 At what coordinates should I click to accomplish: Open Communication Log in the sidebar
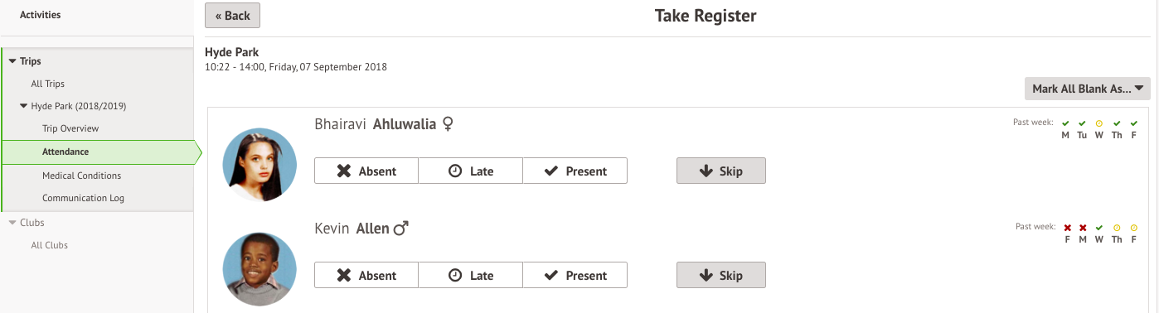tap(84, 198)
